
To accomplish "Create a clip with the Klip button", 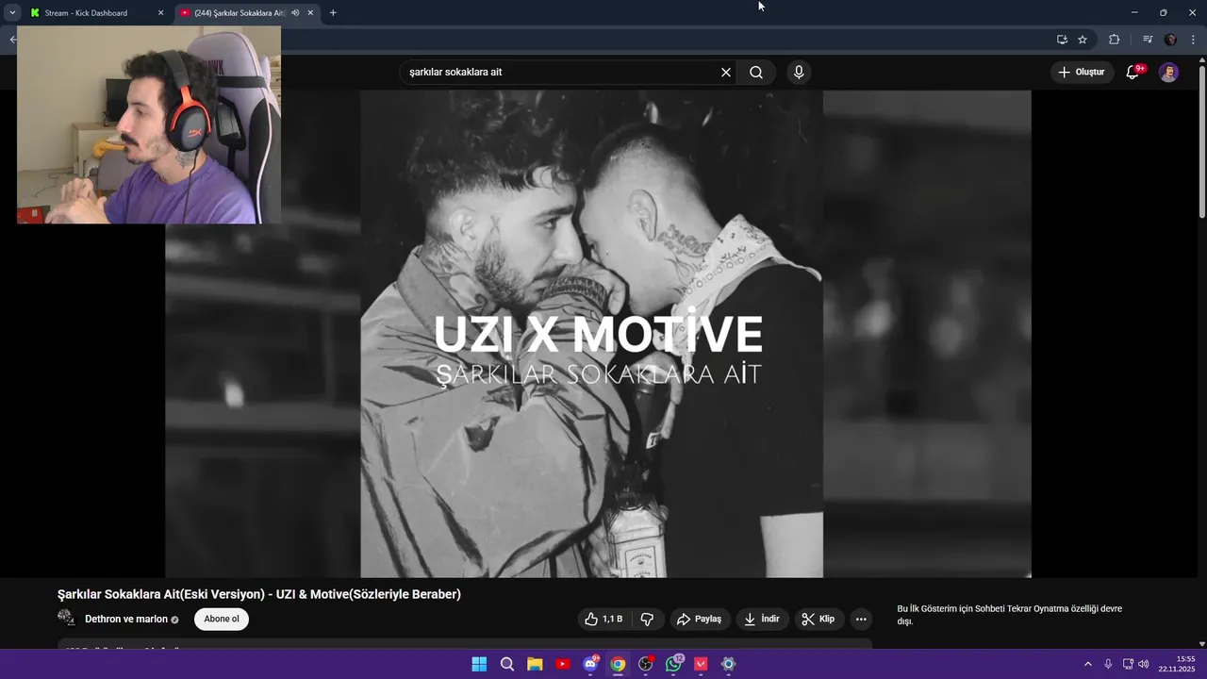I will click(818, 619).
